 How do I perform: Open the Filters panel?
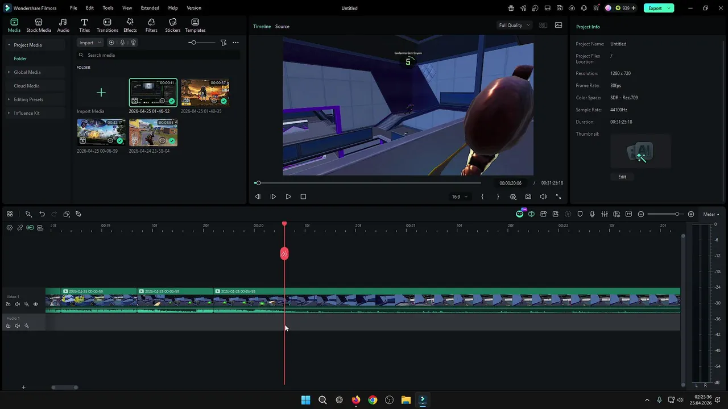151,25
